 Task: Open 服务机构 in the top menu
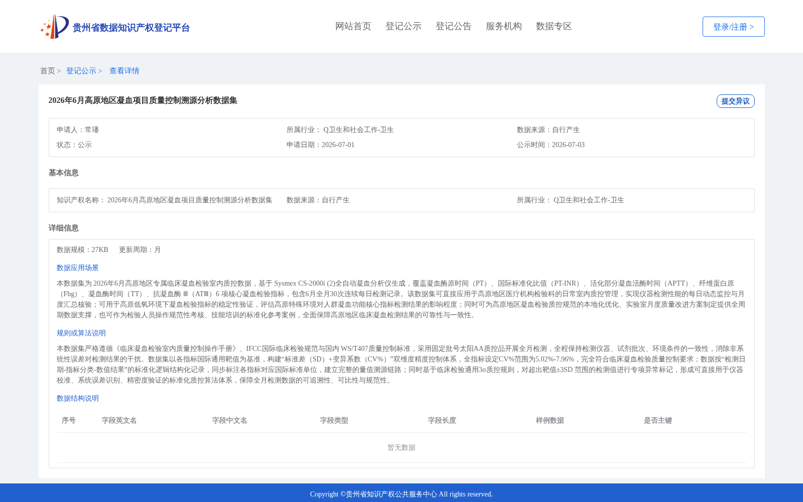(504, 26)
